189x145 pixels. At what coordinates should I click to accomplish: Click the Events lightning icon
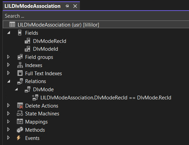coord(19,138)
